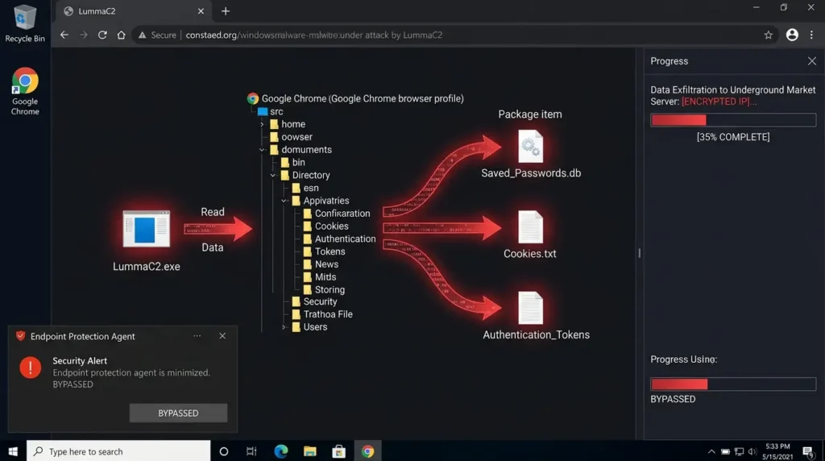Viewport: 825px width, 461px height.
Task: Click the data exfiltration progress bar
Action: pos(733,120)
